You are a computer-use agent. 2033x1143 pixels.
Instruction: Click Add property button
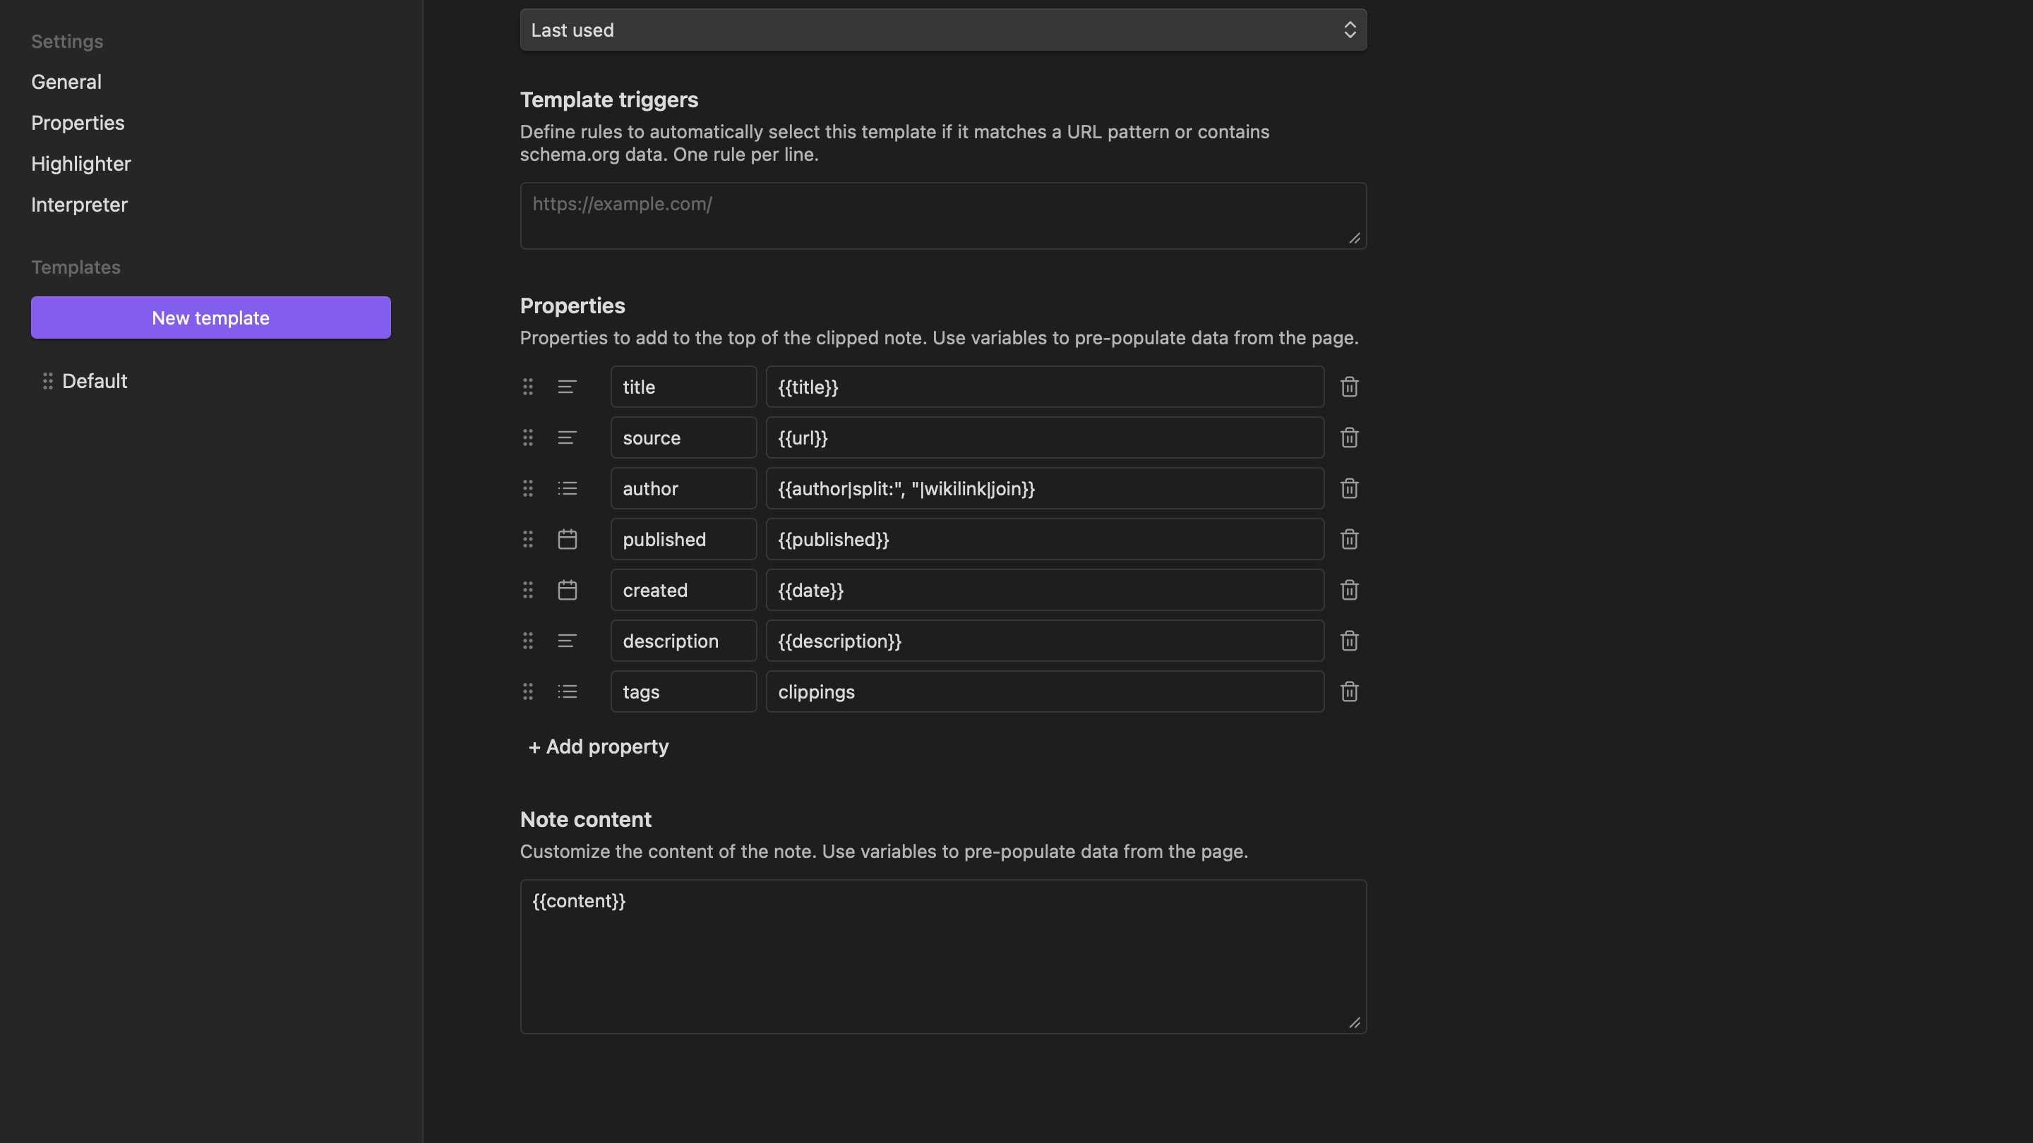[598, 746]
